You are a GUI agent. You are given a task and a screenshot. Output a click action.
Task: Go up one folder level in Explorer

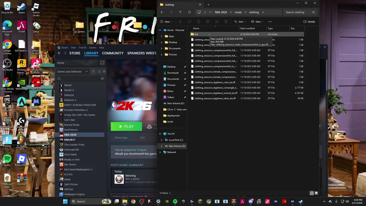coord(180,12)
